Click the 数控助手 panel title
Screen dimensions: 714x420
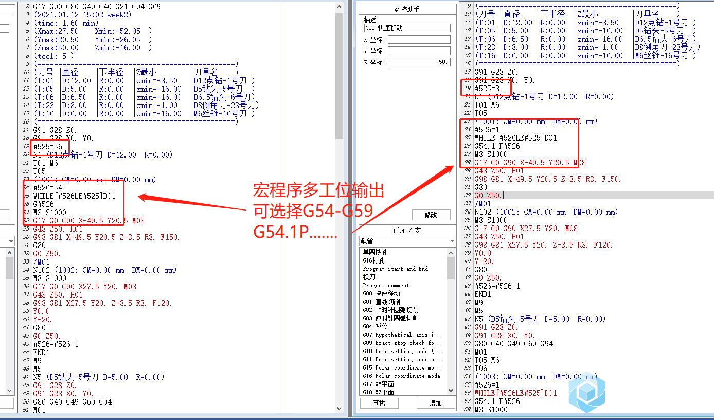[407, 10]
